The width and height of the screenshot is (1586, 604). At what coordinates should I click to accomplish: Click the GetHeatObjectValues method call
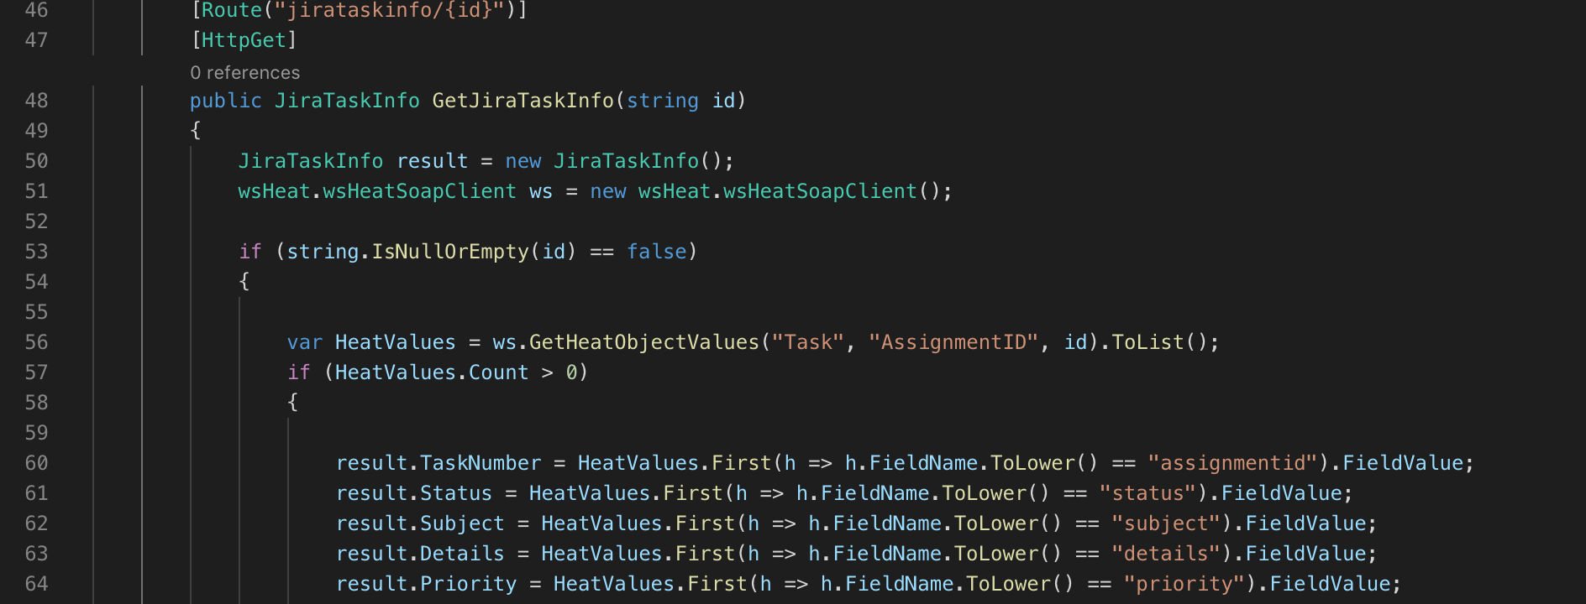click(644, 342)
